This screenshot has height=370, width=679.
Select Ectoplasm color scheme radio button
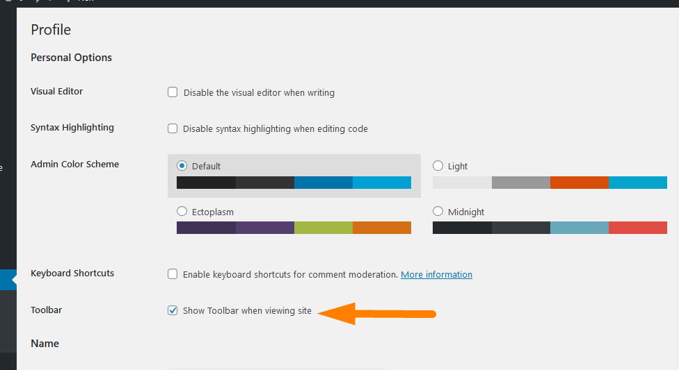point(182,211)
